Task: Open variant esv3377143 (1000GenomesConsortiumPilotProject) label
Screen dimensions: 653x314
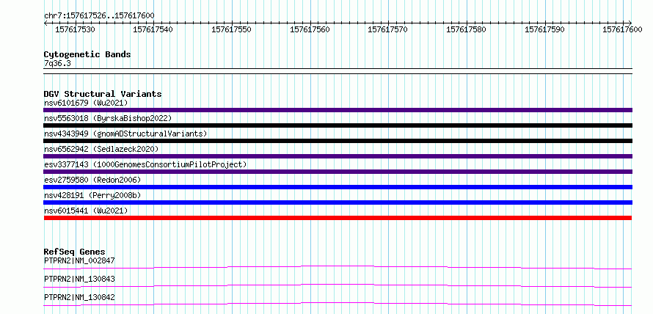Action: [x=145, y=164]
